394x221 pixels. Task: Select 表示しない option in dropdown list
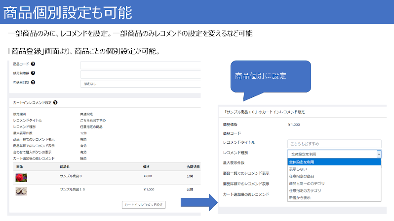click(334, 169)
